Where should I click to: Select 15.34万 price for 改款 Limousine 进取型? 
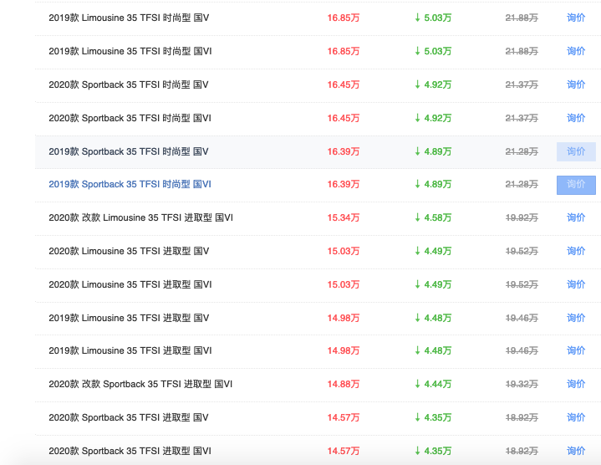tap(344, 217)
